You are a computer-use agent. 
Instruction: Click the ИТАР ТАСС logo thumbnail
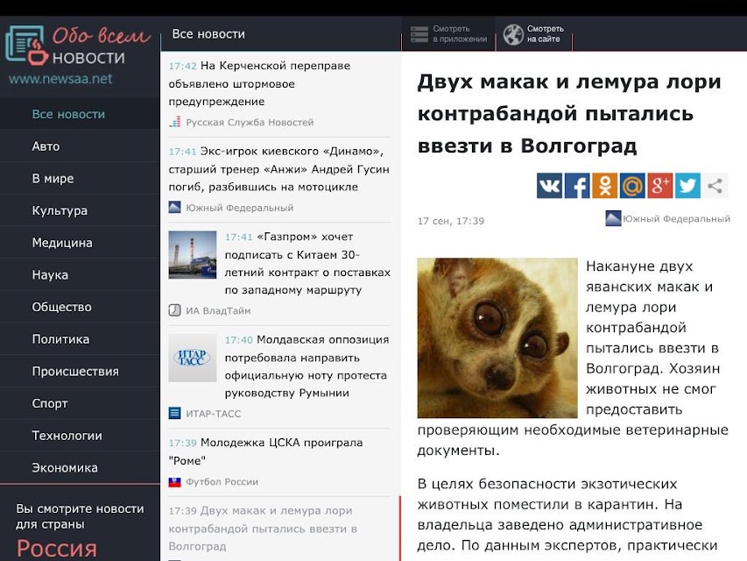[193, 358]
